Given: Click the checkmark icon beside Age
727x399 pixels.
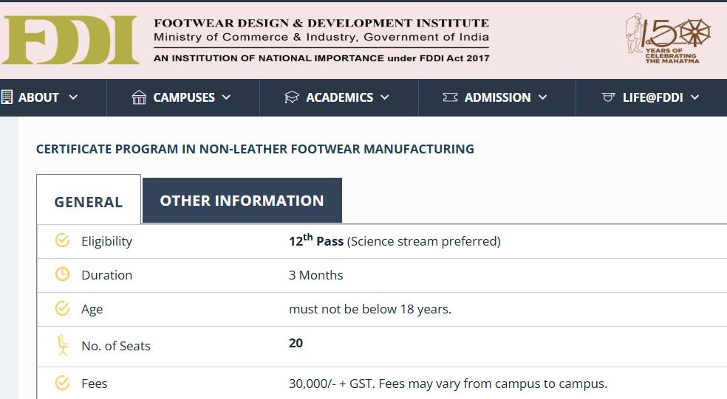Looking at the screenshot, I should tap(63, 309).
